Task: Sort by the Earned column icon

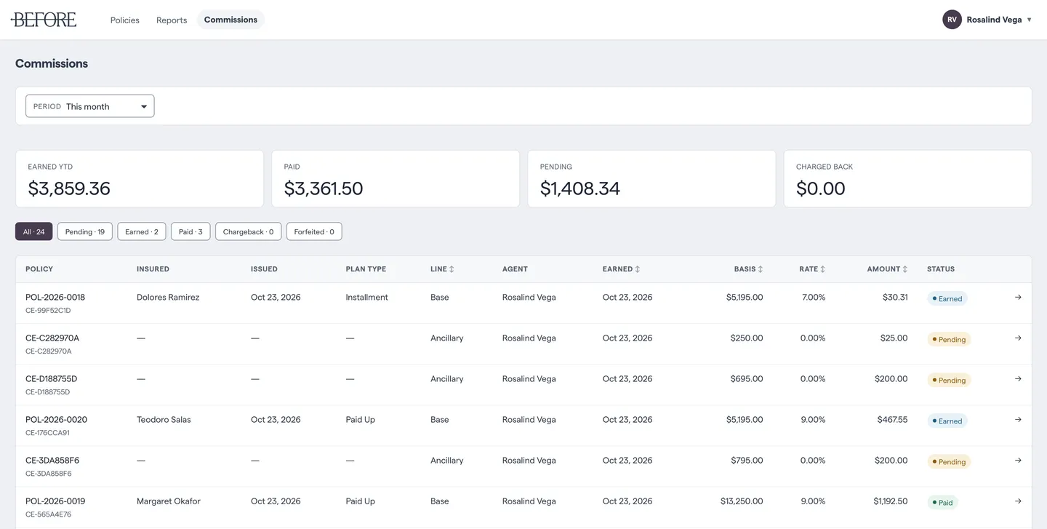Action: tap(638, 269)
